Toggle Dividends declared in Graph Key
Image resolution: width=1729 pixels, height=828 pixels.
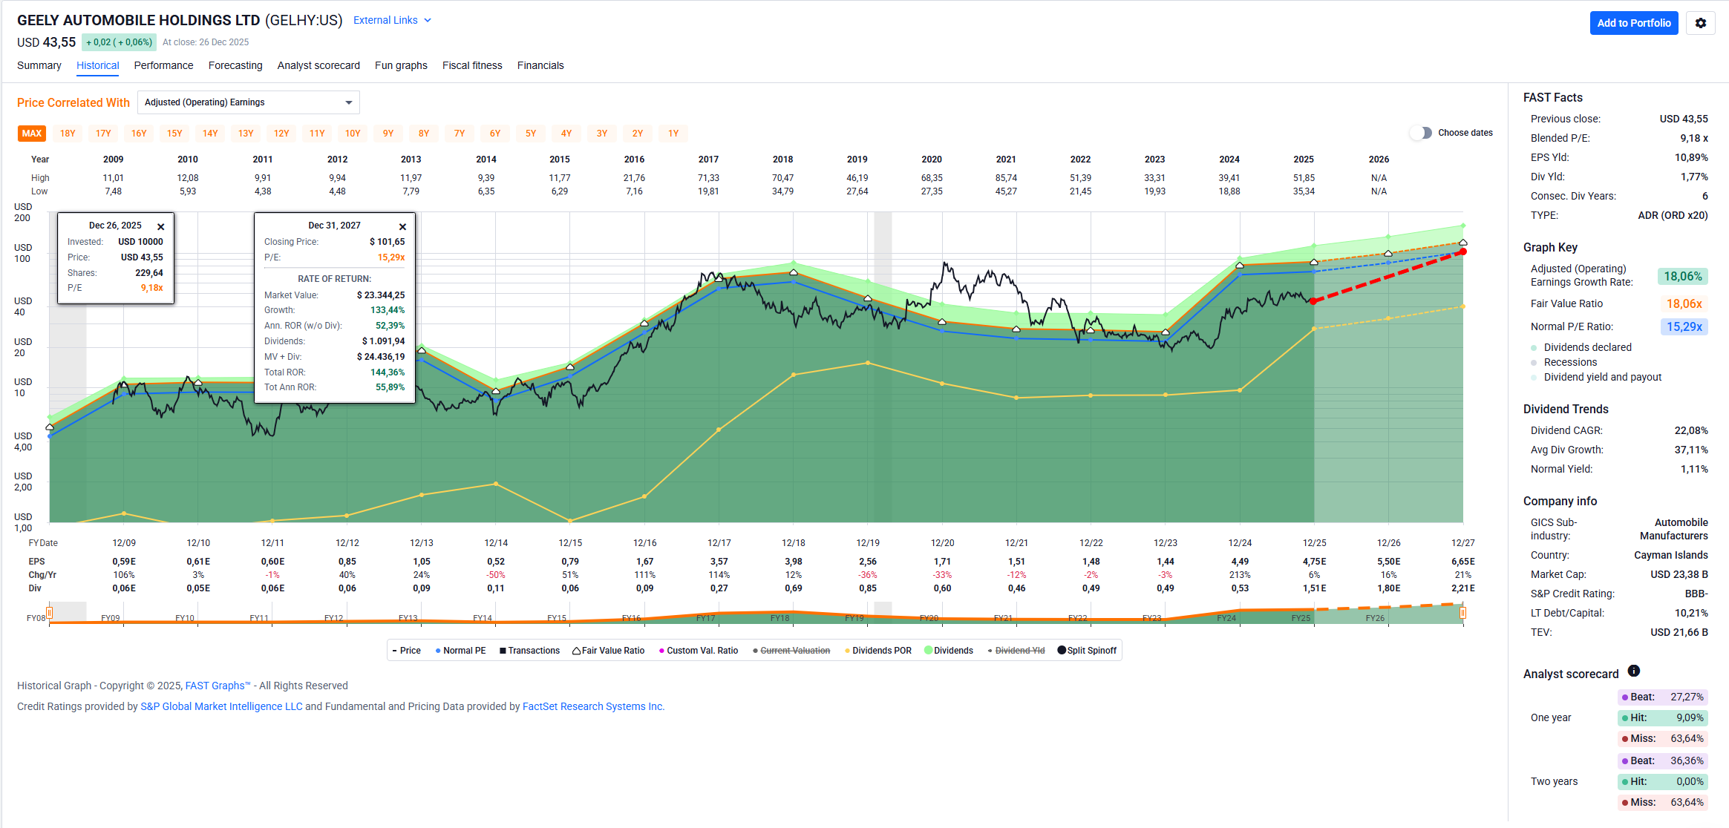(x=1587, y=347)
